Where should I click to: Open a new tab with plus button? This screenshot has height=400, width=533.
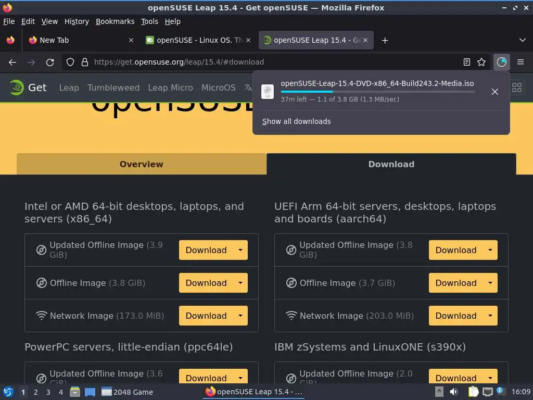pyautogui.click(x=385, y=41)
